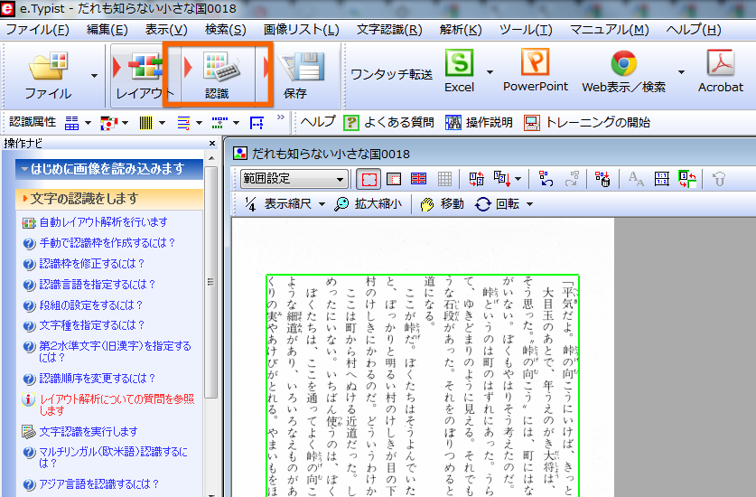
Task: Click the レイアウト (Layout) toolbar button
Action: tap(145, 74)
